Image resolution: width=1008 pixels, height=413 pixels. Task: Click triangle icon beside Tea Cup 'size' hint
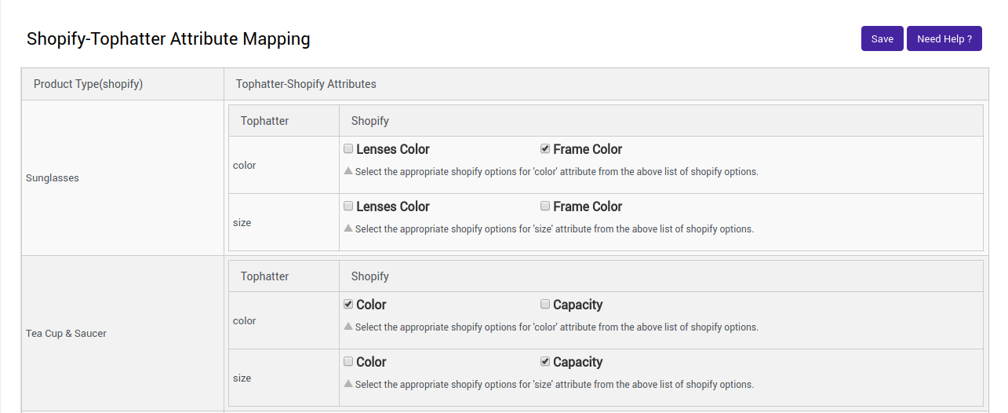tap(348, 383)
